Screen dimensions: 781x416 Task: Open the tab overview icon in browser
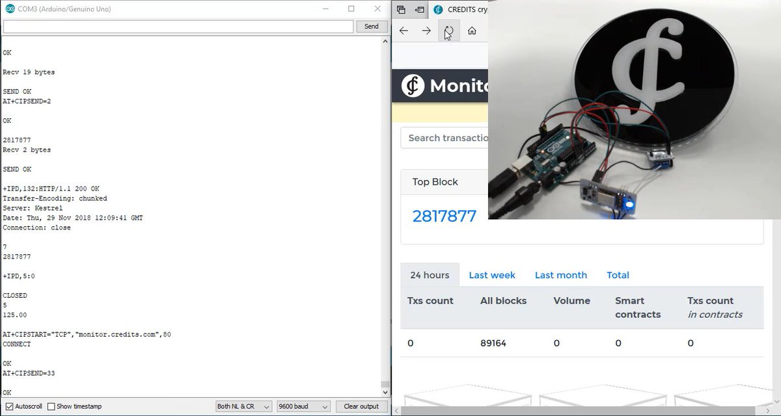[x=401, y=10]
